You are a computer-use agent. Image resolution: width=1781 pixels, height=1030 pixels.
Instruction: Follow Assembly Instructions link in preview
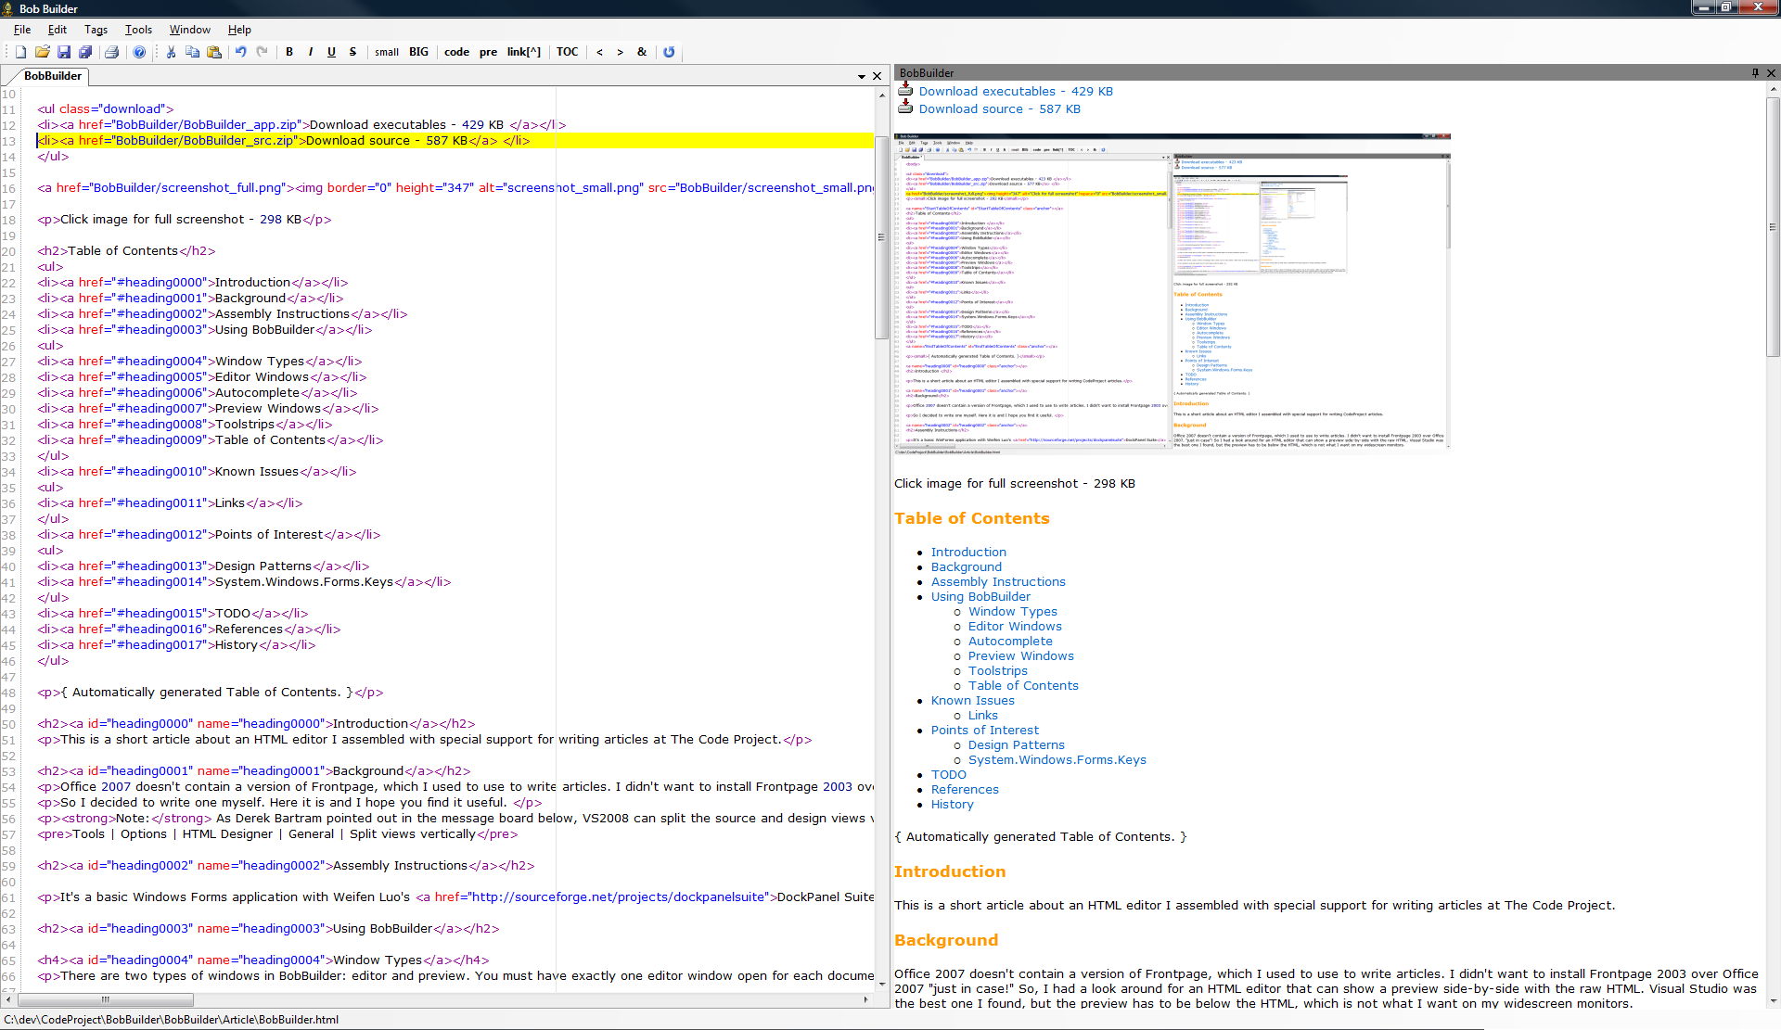(998, 581)
